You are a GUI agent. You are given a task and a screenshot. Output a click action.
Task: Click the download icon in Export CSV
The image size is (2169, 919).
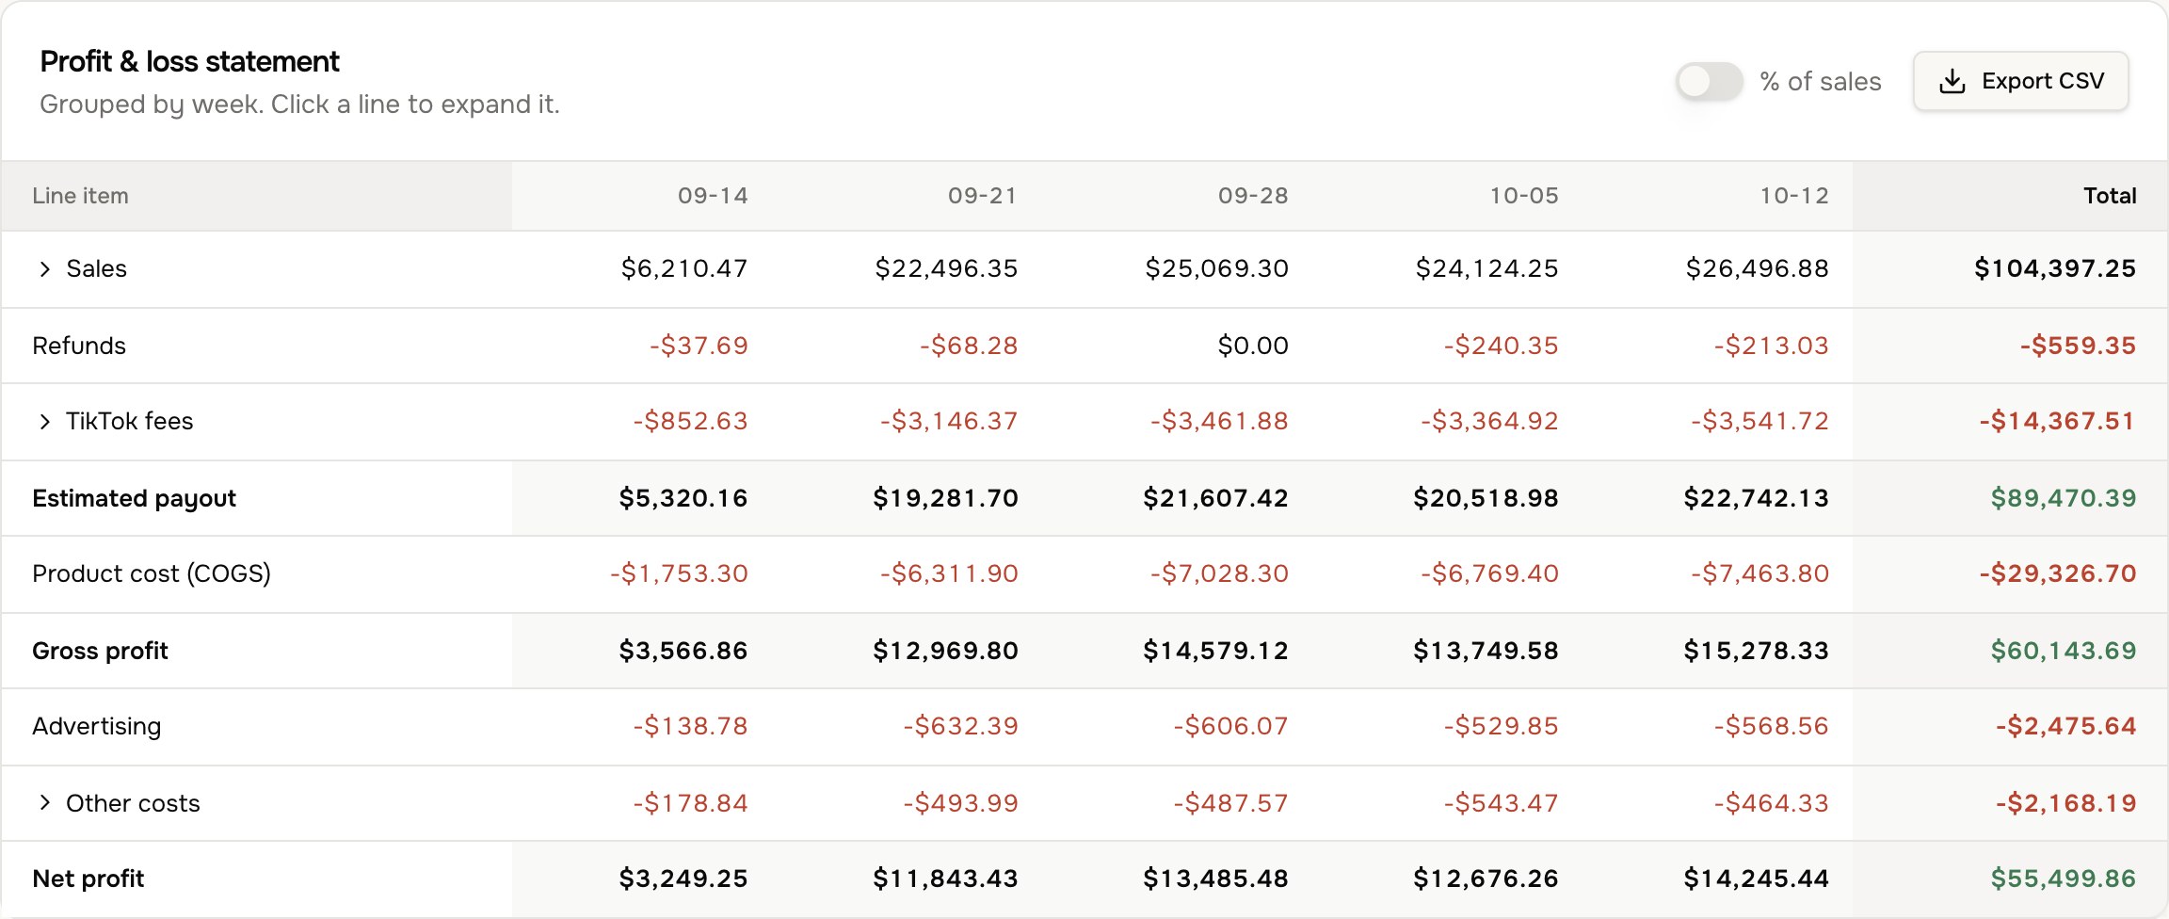tap(1952, 82)
